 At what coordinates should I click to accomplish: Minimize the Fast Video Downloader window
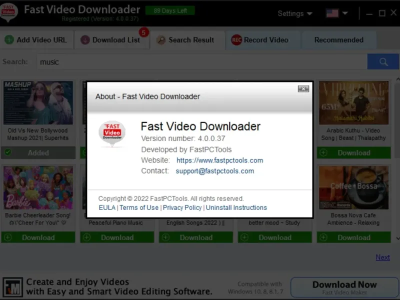(x=369, y=13)
